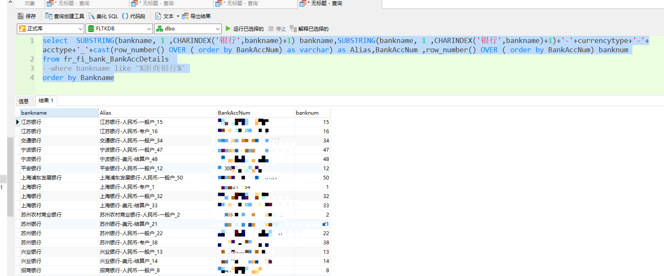
Task: Click the 保存 (Save) icon
Action: coord(21,16)
